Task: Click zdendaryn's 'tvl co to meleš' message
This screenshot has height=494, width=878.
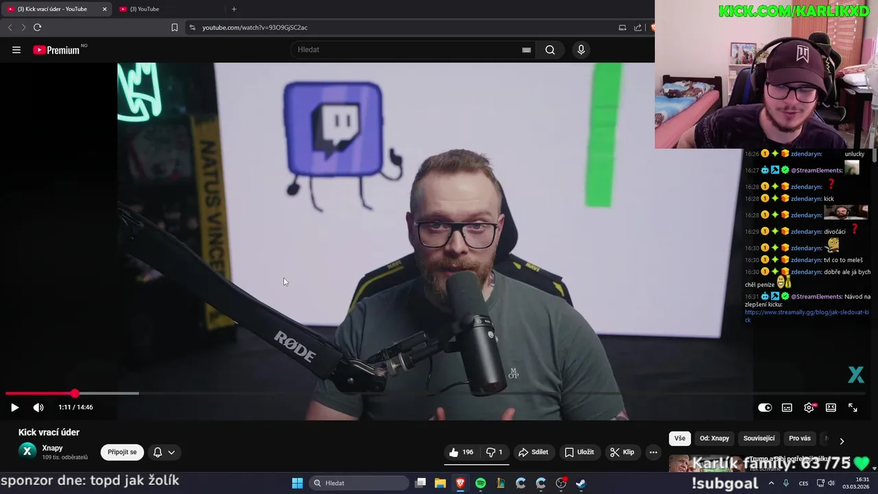Action: tap(843, 260)
